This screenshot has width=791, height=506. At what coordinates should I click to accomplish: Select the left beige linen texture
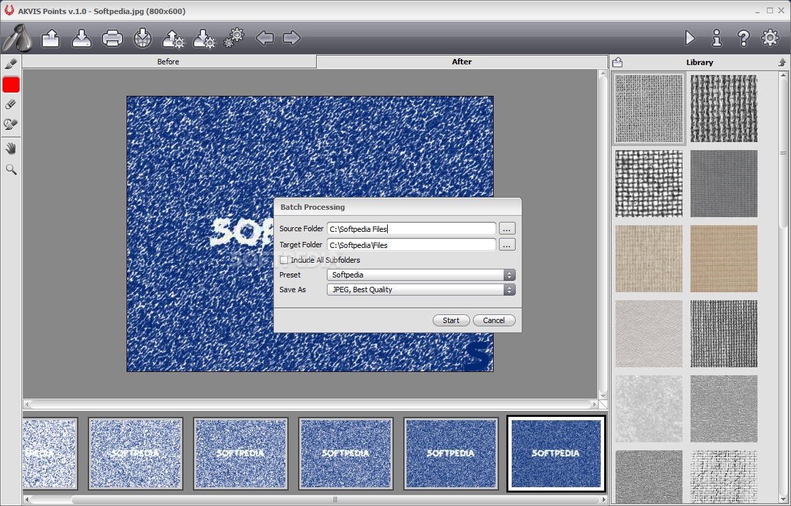649,259
